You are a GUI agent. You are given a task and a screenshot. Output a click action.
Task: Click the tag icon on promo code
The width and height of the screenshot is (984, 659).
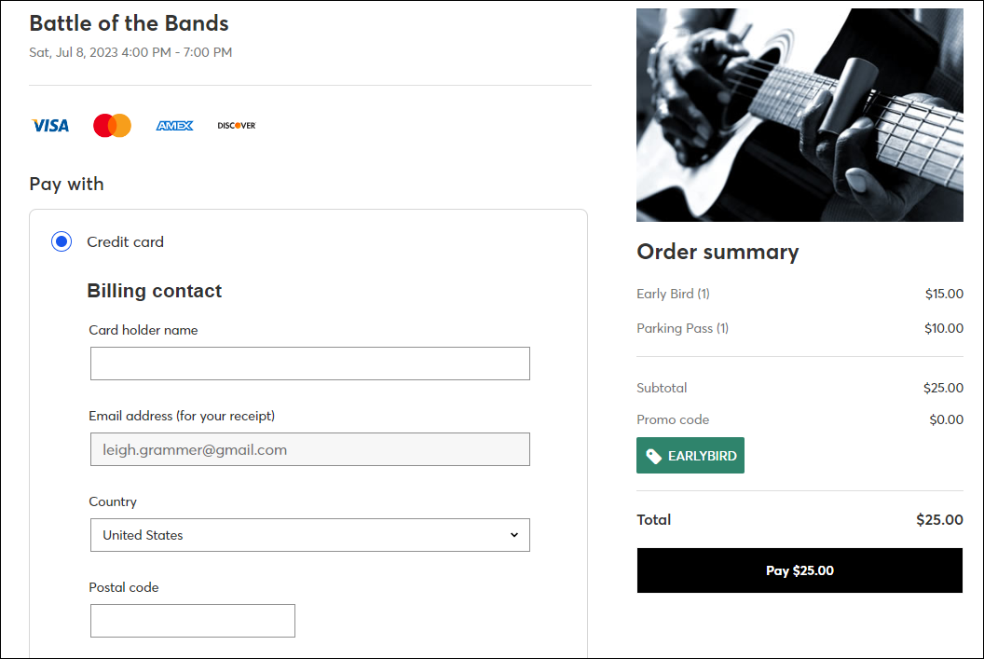pos(653,457)
